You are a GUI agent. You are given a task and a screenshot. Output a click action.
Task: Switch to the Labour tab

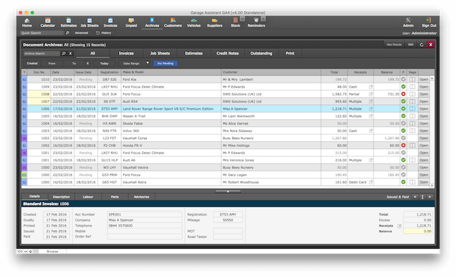(x=88, y=197)
